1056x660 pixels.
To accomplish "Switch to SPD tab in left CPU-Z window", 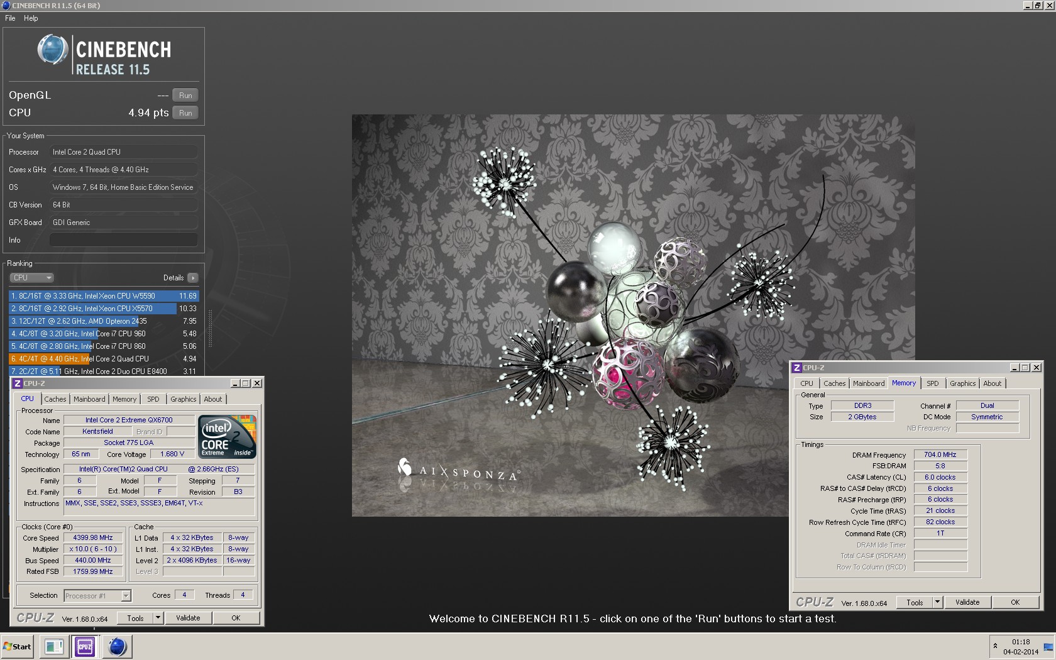I will tap(153, 400).
